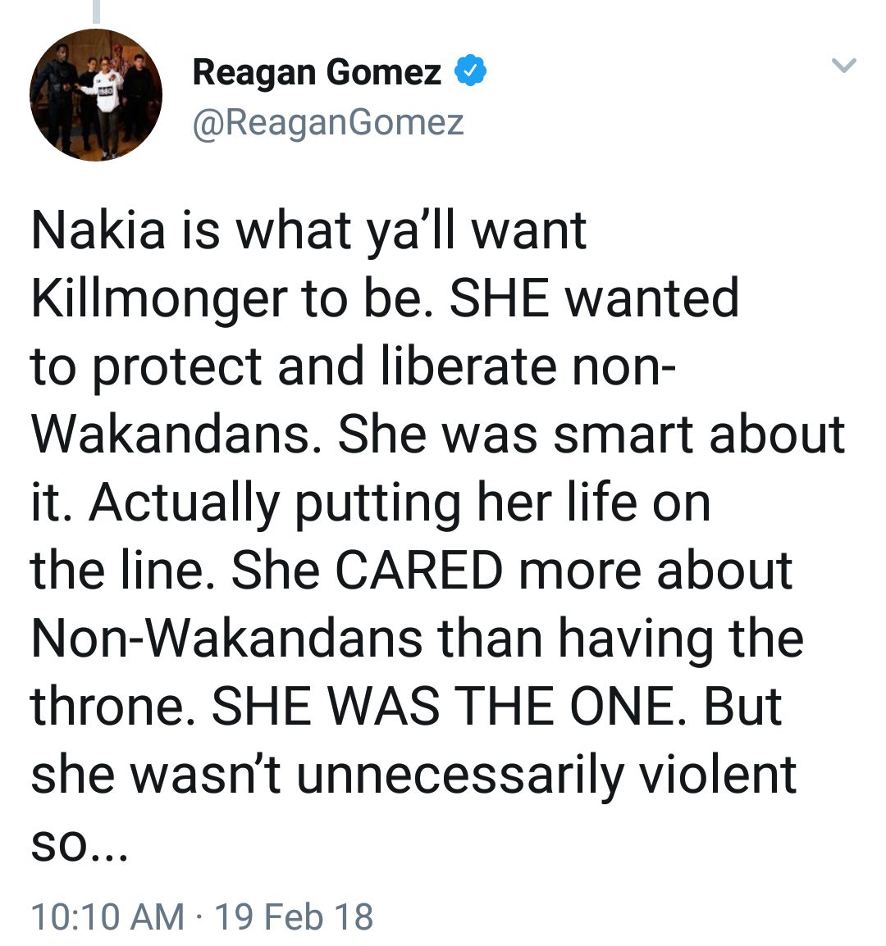Click the capitalized "SHE" before "wanted"
This screenshot has width=886, height=946.
click(500, 298)
